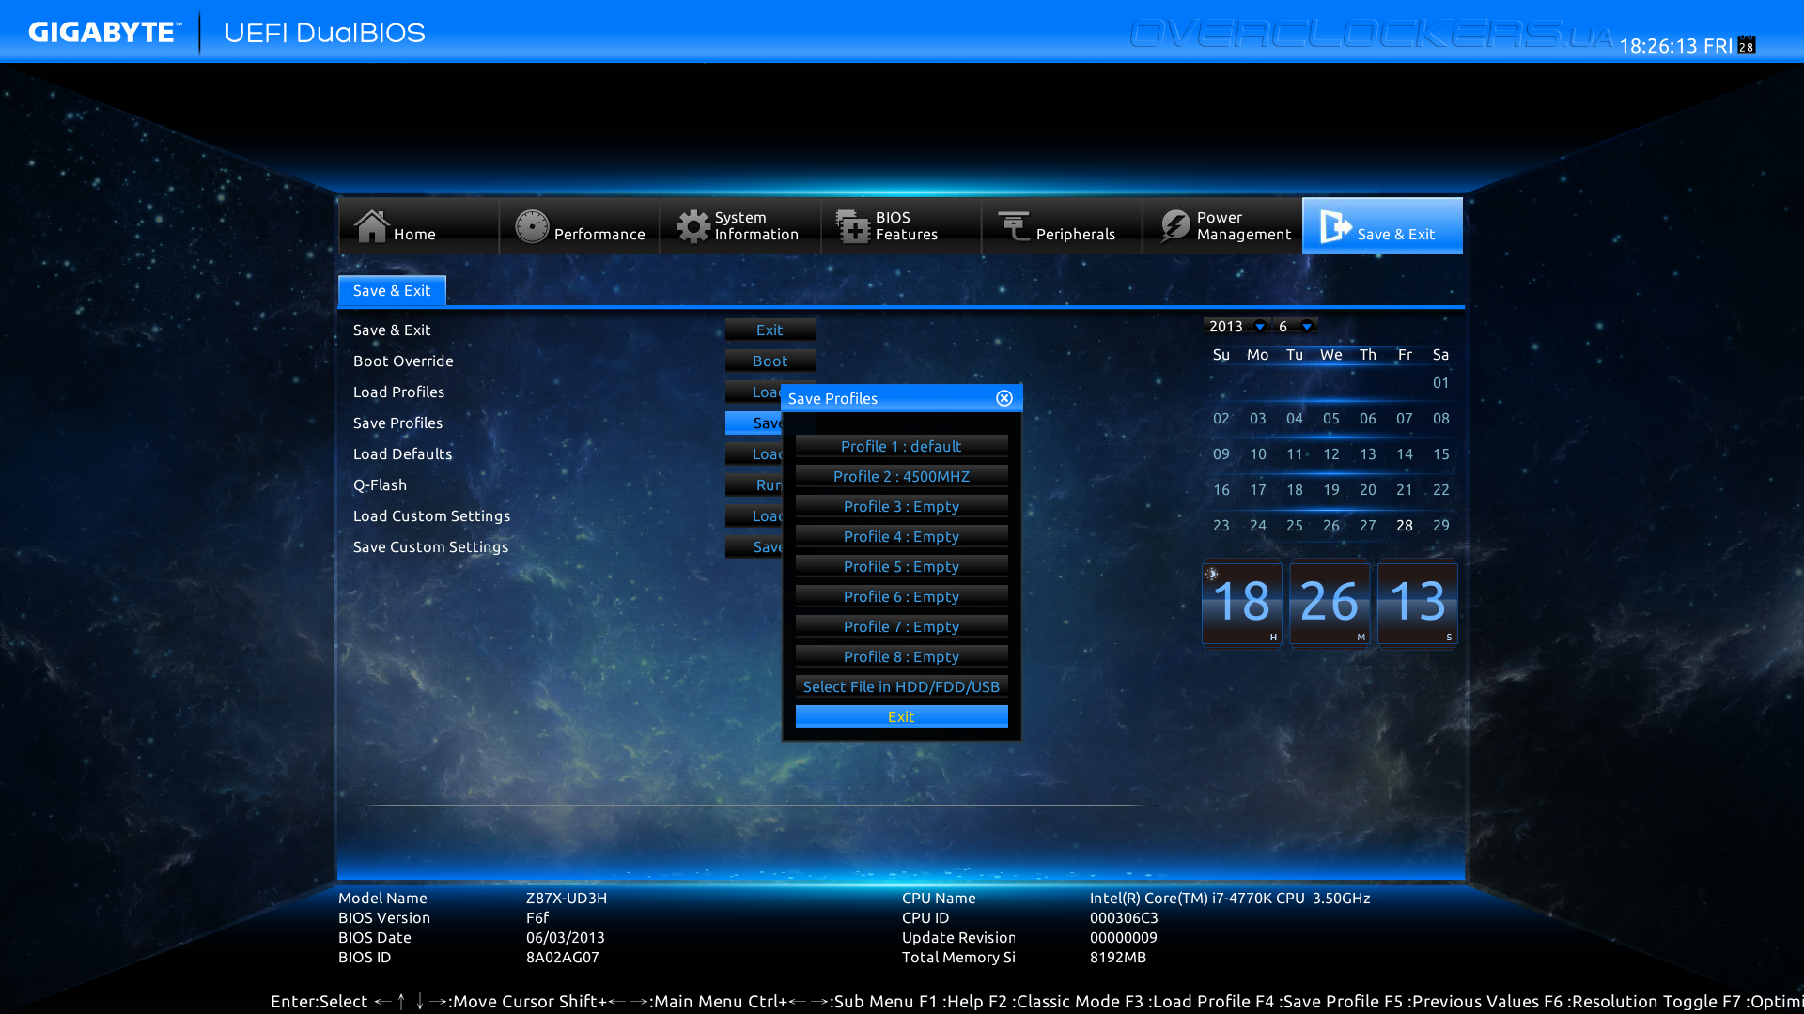The height and width of the screenshot is (1014, 1804).
Task: Click the Load button beside Load Defaults
Action: tap(754, 454)
